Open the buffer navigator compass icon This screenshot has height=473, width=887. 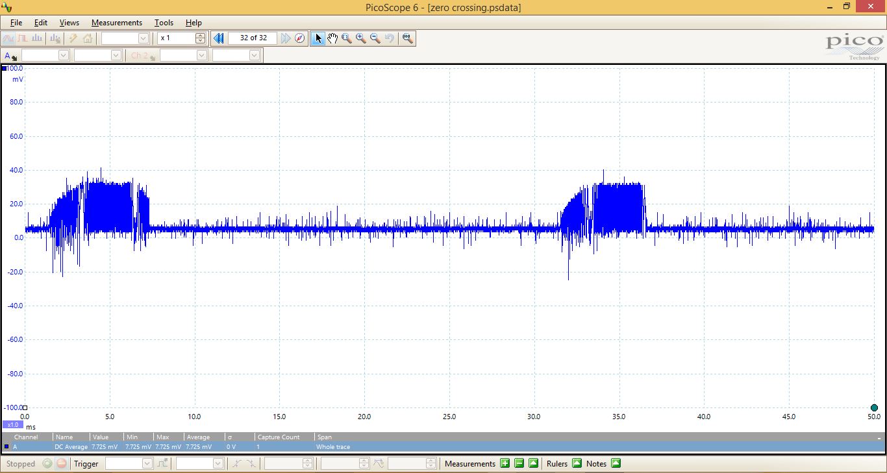click(299, 38)
